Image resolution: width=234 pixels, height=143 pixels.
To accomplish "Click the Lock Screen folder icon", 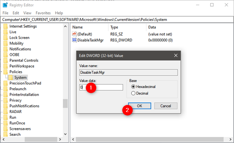I will [x=5, y=38].
